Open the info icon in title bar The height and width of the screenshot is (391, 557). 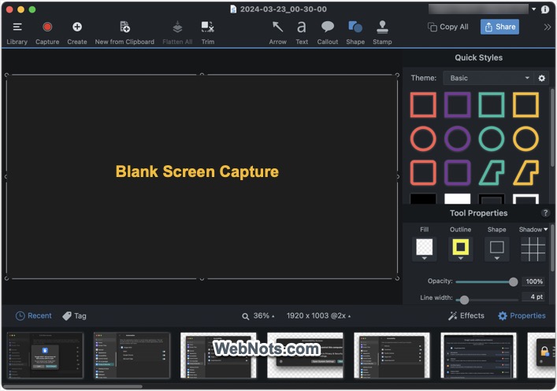coord(545,9)
